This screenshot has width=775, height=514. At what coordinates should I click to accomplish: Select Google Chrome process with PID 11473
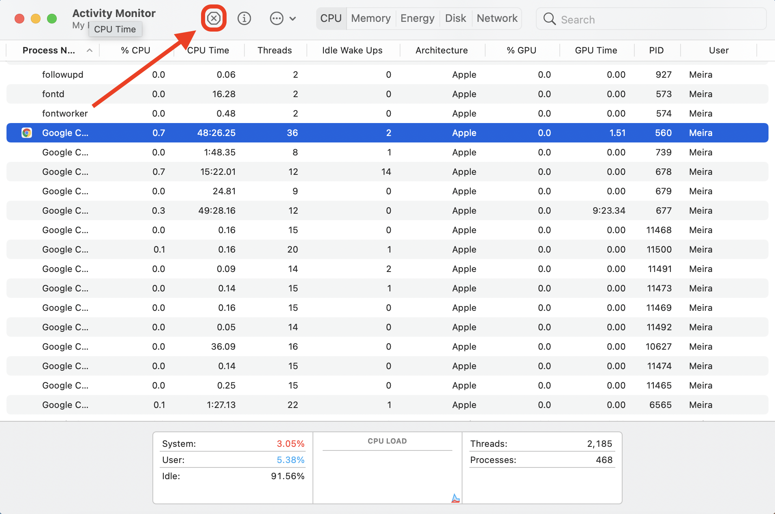tap(387, 288)
